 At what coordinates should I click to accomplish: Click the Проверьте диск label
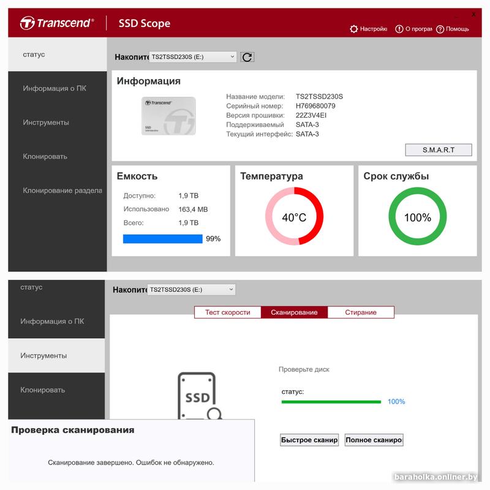tap(304, 369)
